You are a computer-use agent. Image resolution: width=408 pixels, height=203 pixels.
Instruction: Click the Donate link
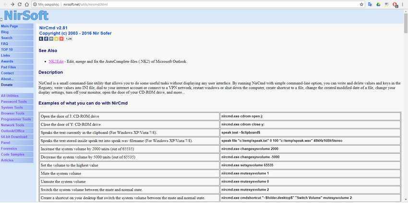pos(17,85)
